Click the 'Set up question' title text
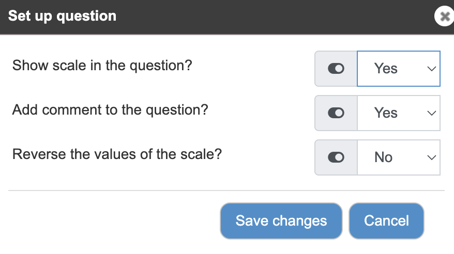The width and height of the screenshot is (454, 254). (x=62, y=16)
